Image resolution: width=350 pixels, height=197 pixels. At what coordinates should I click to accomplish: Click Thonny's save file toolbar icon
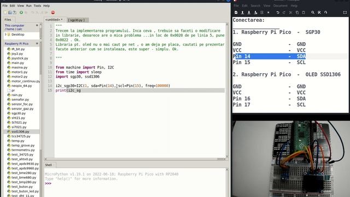click(15, 13)
